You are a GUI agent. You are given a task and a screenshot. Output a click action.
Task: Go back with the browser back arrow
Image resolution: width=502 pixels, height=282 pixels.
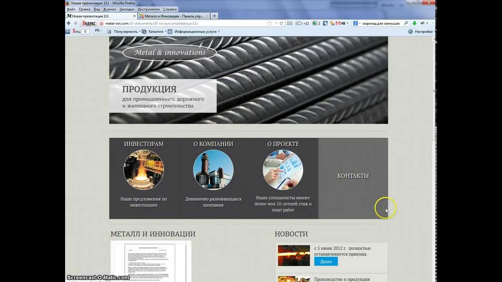tap(69, 23)
